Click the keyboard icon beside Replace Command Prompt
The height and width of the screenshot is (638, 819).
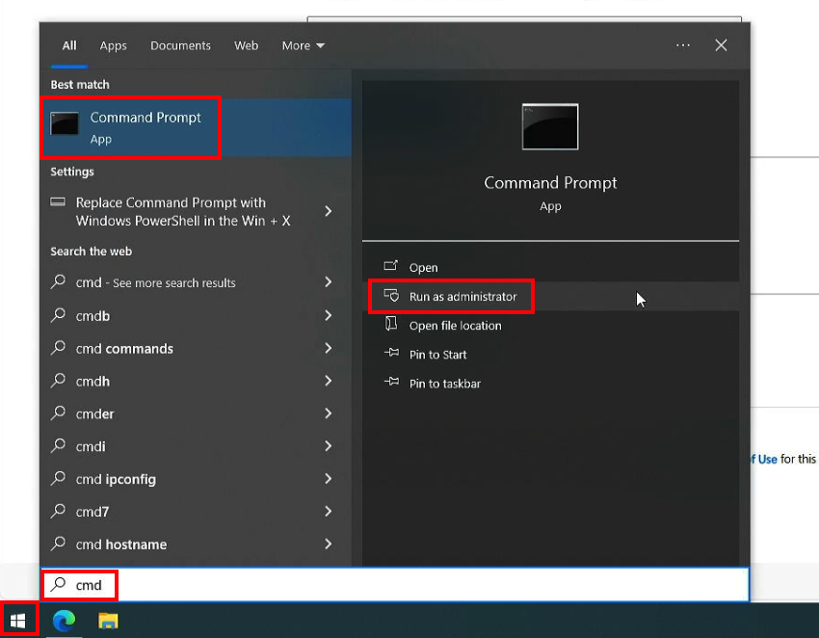pos(58,202)
